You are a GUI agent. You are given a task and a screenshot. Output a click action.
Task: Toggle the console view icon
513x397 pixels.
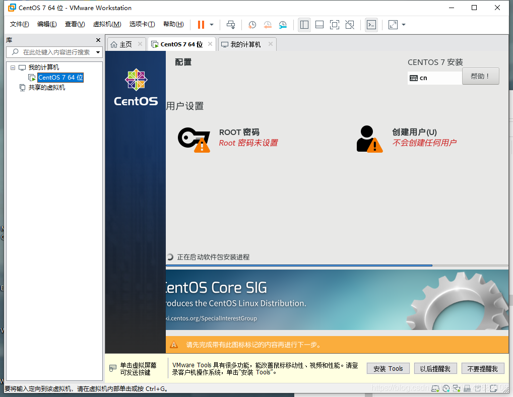tap(371, 25)
